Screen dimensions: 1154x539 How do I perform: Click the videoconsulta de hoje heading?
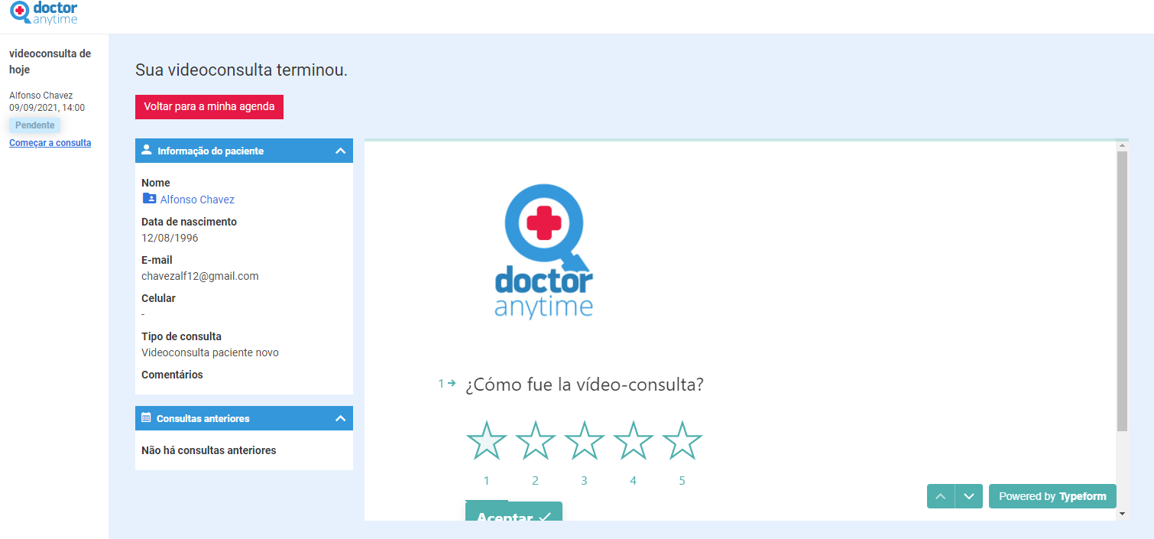point(50,61)
